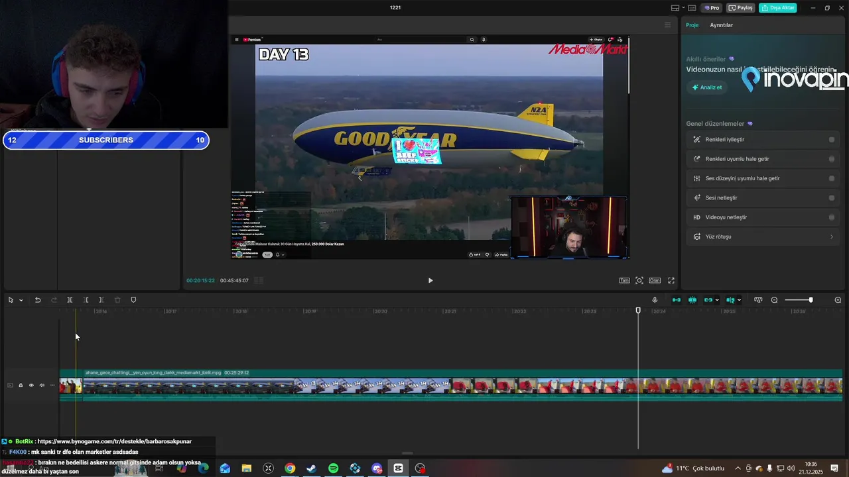Image resolution: width=849 pixels, height=477 pixels.
Task: Click the Dışa Aktar export button
Action: [x=778, y=8]
